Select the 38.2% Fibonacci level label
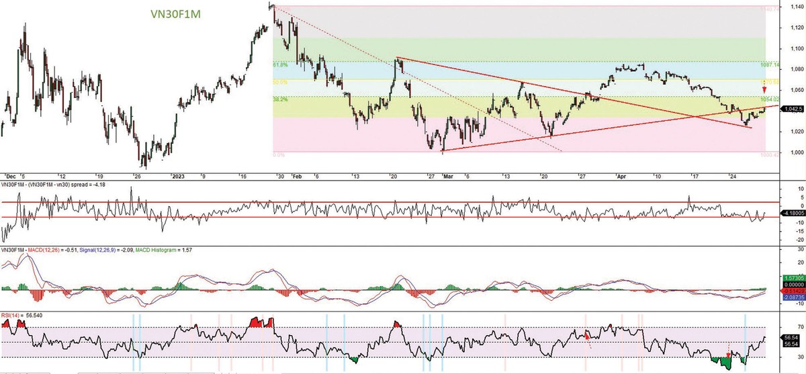Image resolution: width=806 pixels, height=374 pixels. point(280,99)
